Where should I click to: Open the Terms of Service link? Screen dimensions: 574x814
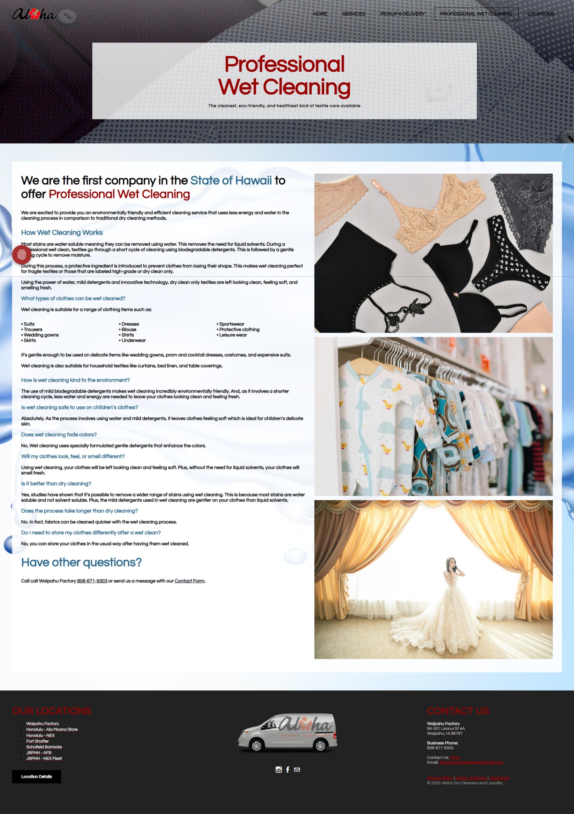[x=471, y=778]
